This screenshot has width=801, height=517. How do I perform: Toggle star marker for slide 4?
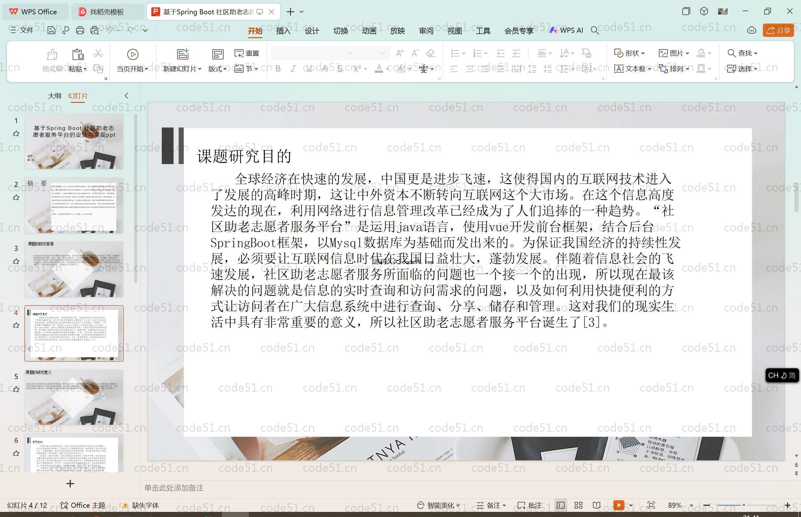[16, 325]
